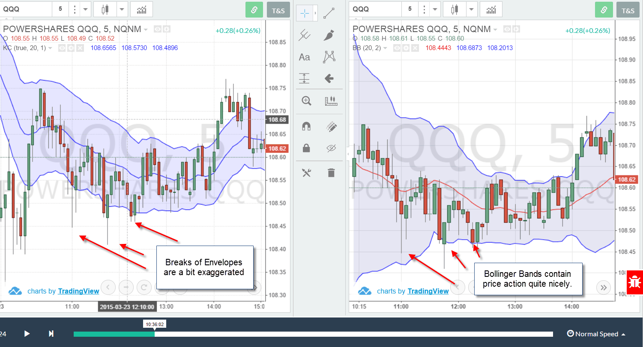643x347 pixels.
Task: Click replay progress bar at 10:36:02
Action: (155, 334)
